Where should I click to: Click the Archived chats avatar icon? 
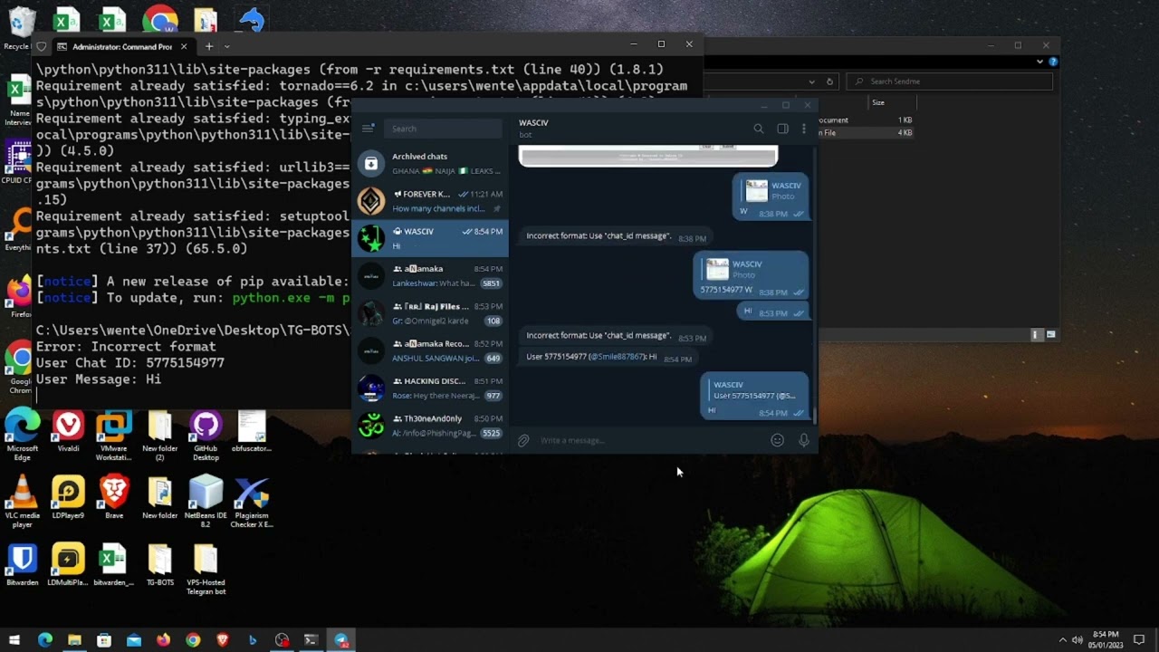point(370,163)
